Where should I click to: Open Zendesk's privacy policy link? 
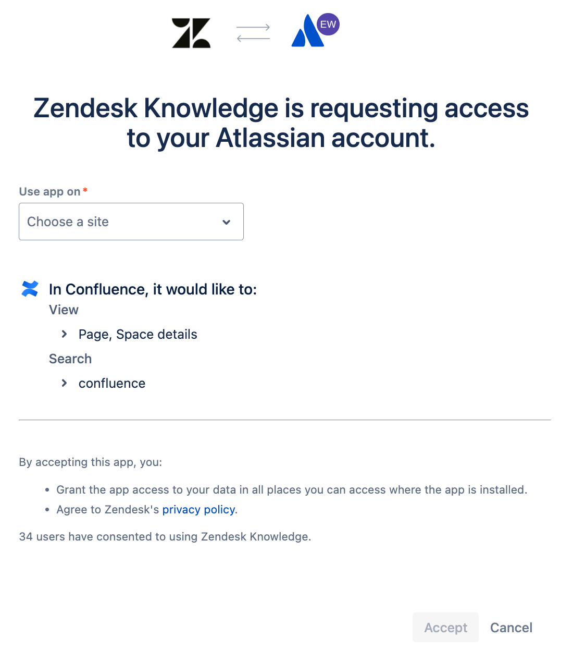(x=198, y=509)
